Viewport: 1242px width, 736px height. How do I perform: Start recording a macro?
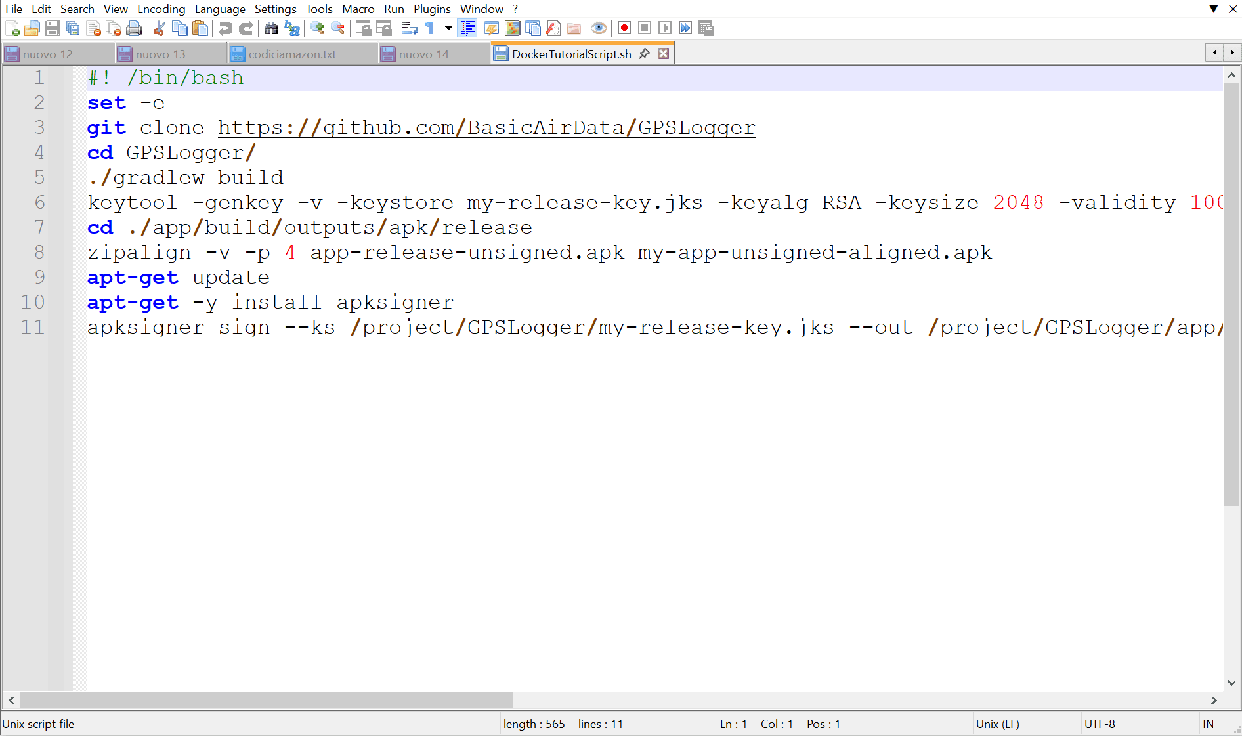[x=623, y=28]
